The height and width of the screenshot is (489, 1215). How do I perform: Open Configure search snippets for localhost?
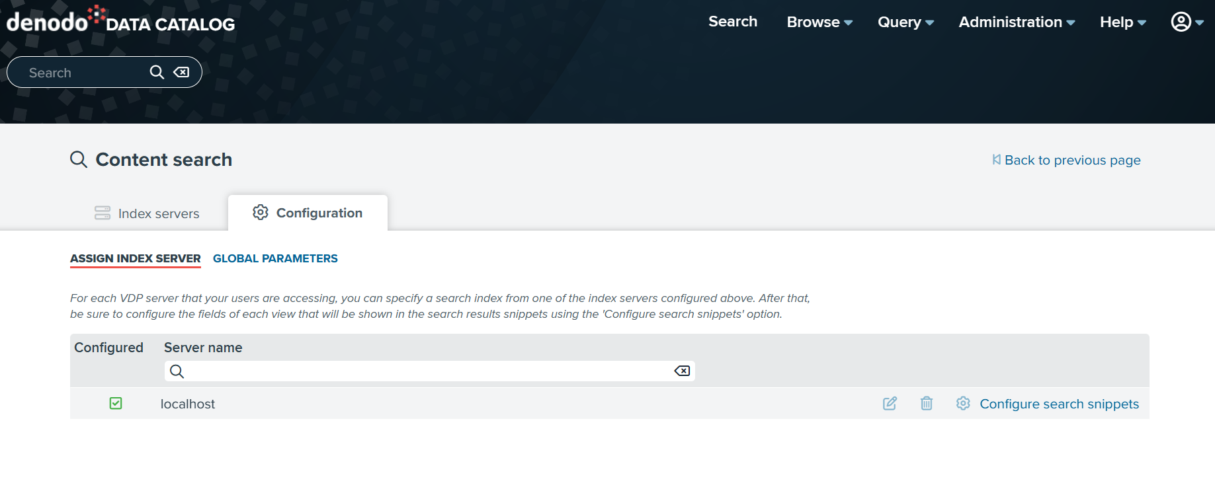point(1059,404)
